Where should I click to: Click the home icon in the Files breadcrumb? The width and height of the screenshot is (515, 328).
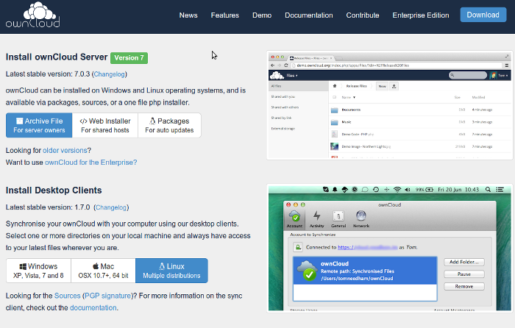tap(335, 86)
